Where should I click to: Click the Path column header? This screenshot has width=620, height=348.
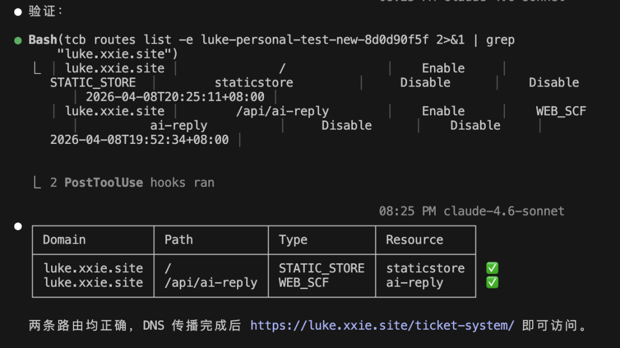[x=179, y=240]
